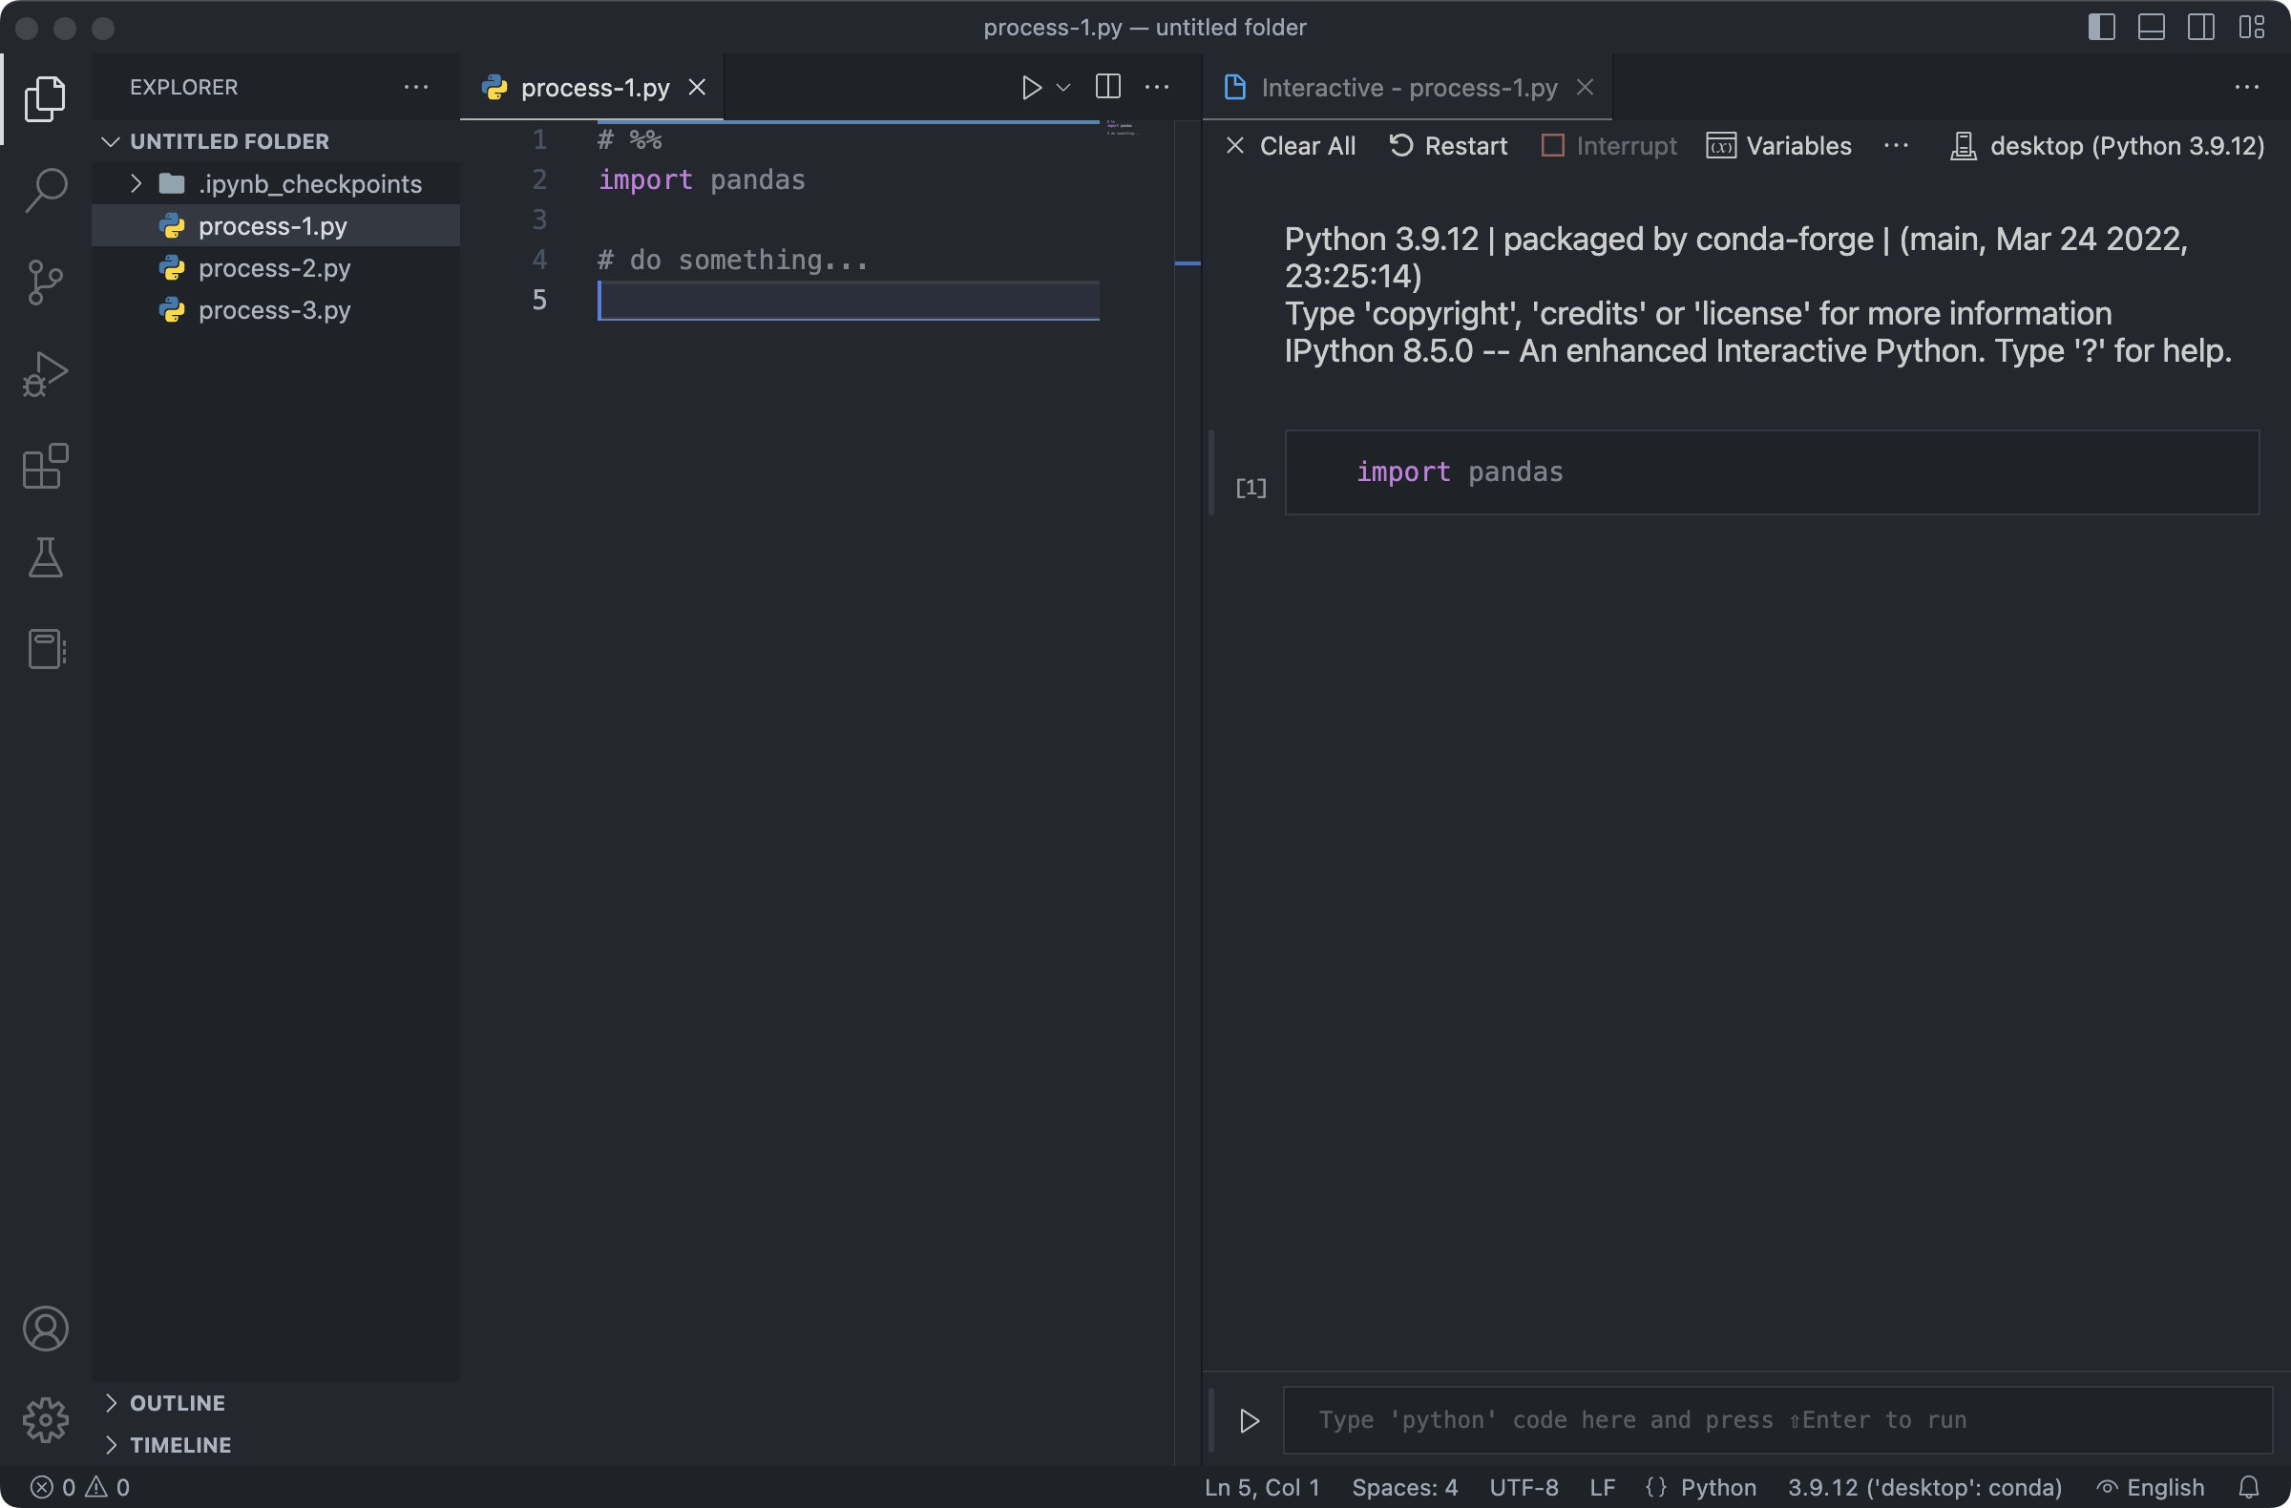
Task: Open process-1.py in the explorer
Action: 275,225
